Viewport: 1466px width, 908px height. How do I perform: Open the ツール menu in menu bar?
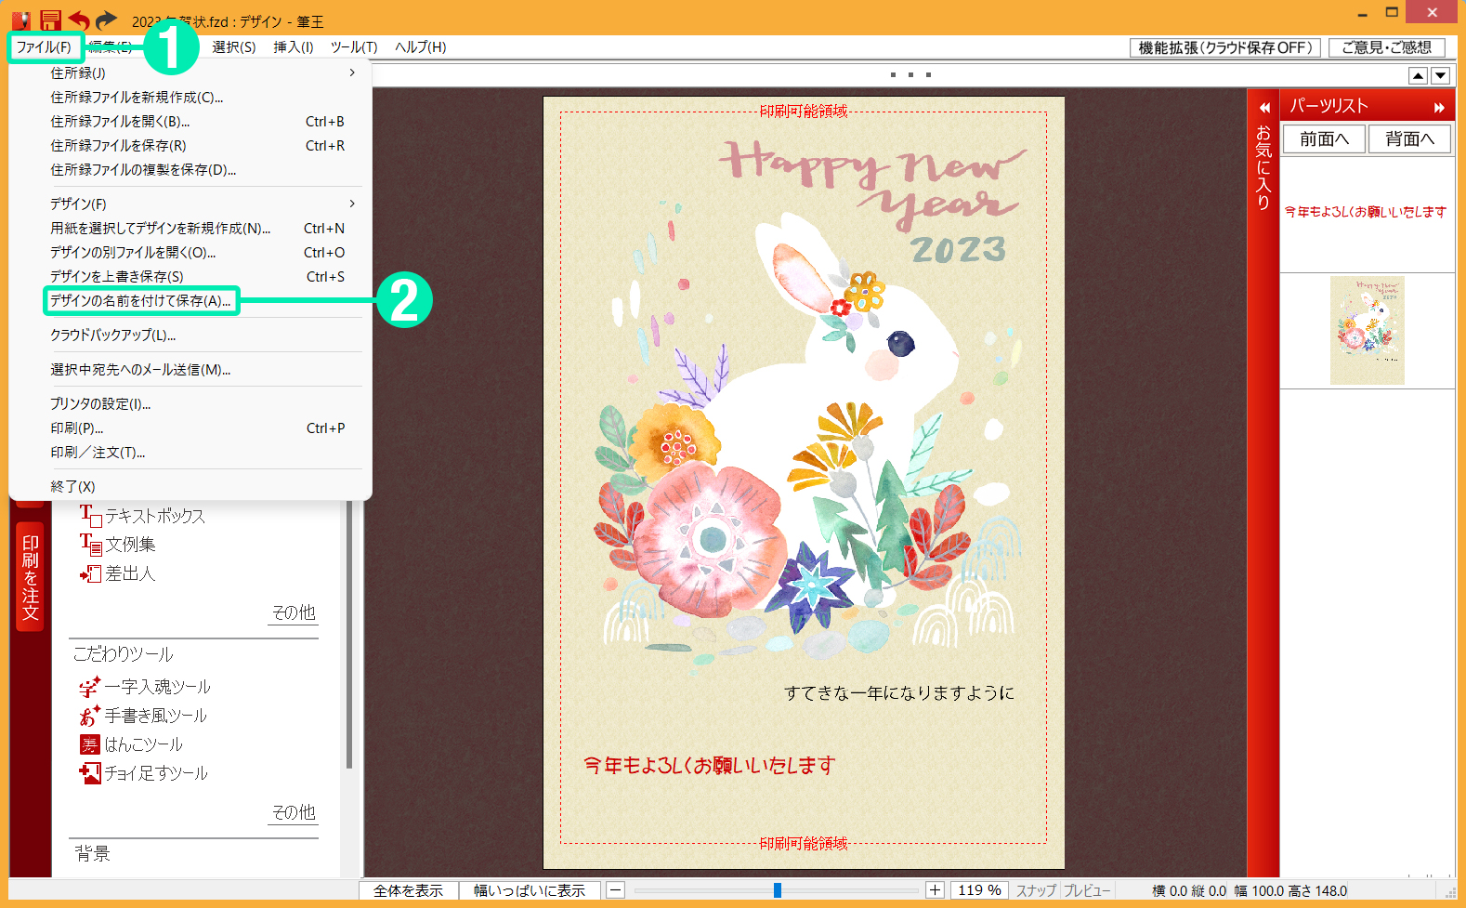tap(354, 46)
